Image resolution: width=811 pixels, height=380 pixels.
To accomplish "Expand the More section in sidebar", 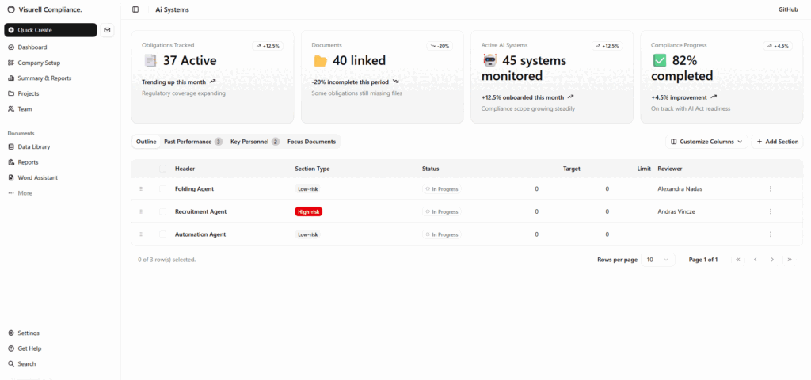I will pyautogui.click(x=25, y=193).
